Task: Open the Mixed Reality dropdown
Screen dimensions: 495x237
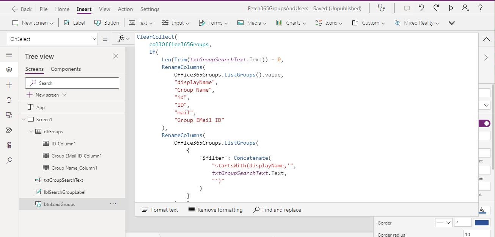Action: (416, 23)
